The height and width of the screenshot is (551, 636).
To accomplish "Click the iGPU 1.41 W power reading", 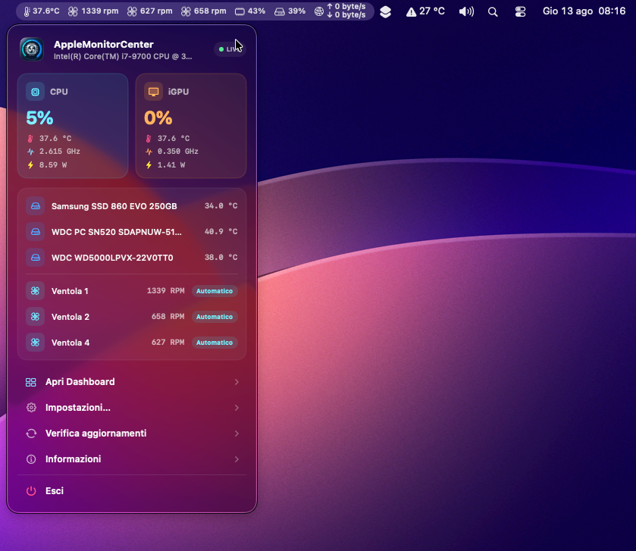I will 171,165.
